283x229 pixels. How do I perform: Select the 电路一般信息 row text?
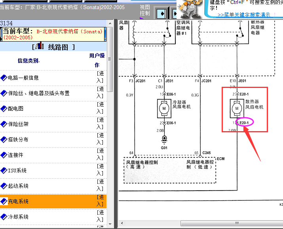pyautogui.click(x=23, y=78)
